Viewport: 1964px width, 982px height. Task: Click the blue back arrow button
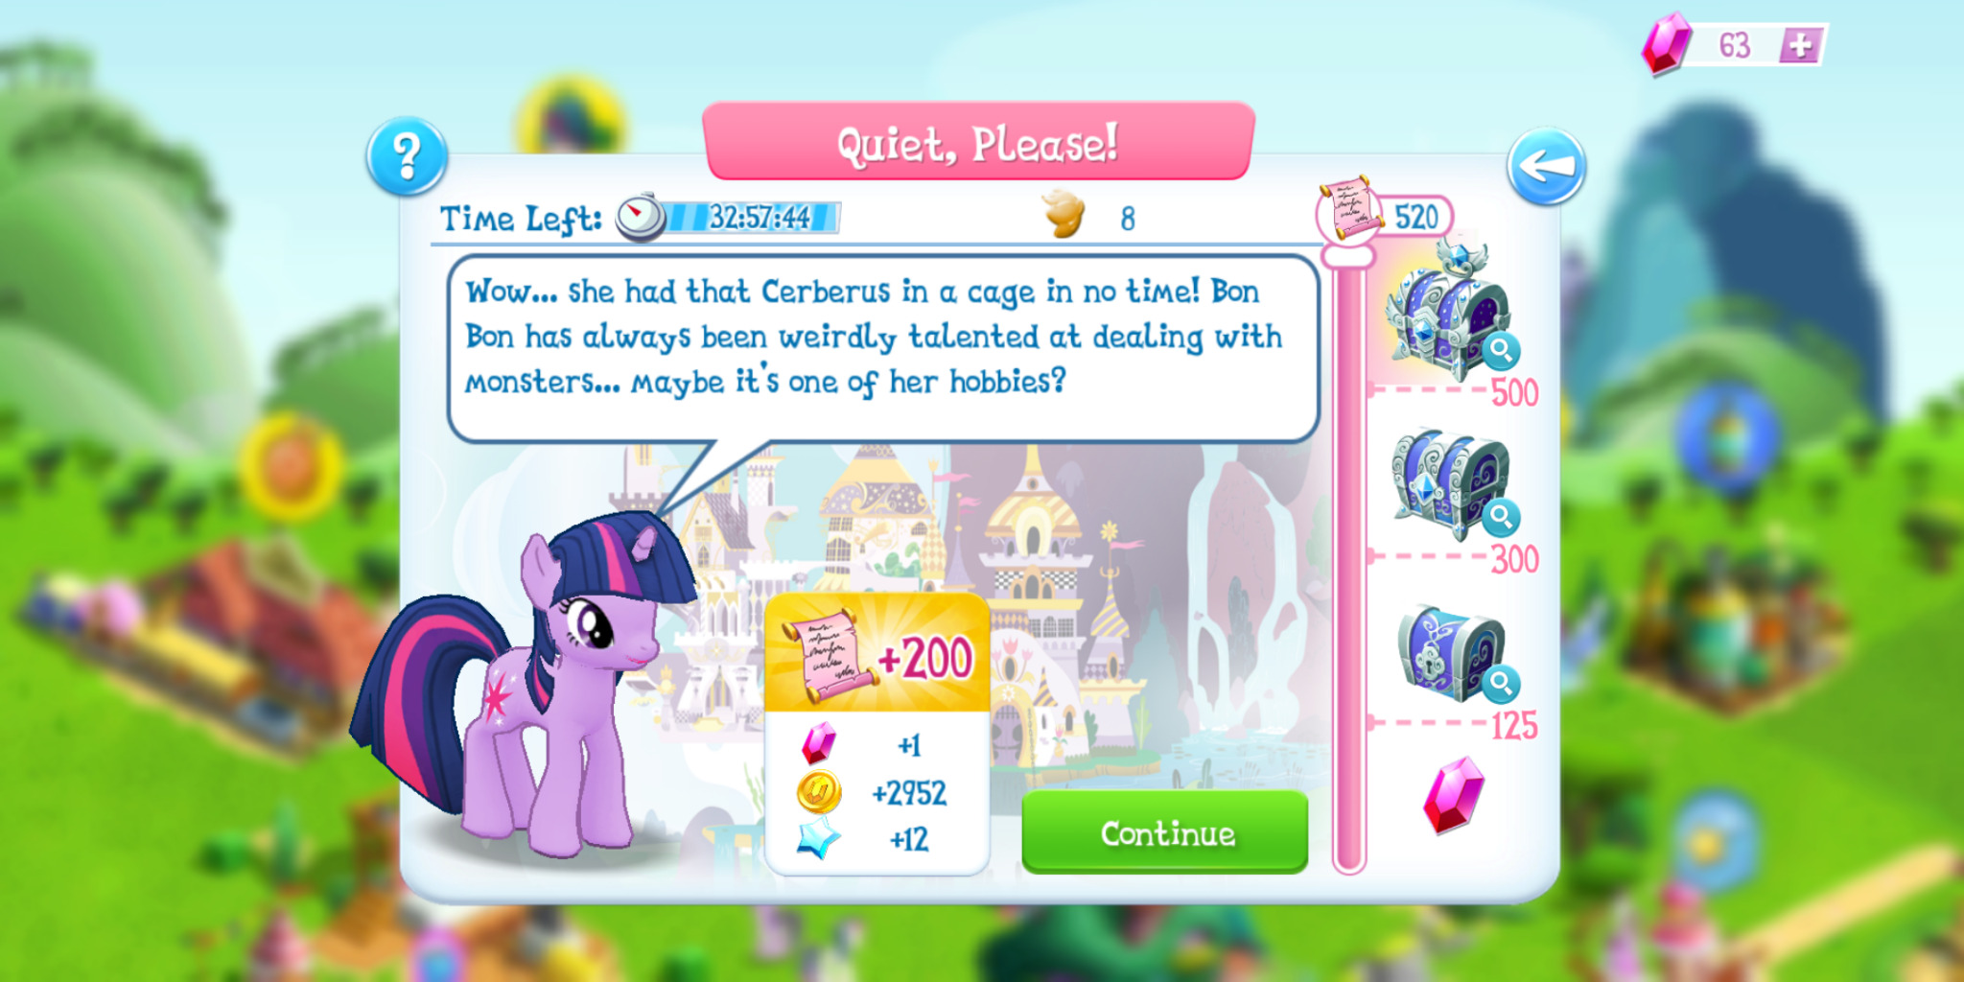[1546, 166]
